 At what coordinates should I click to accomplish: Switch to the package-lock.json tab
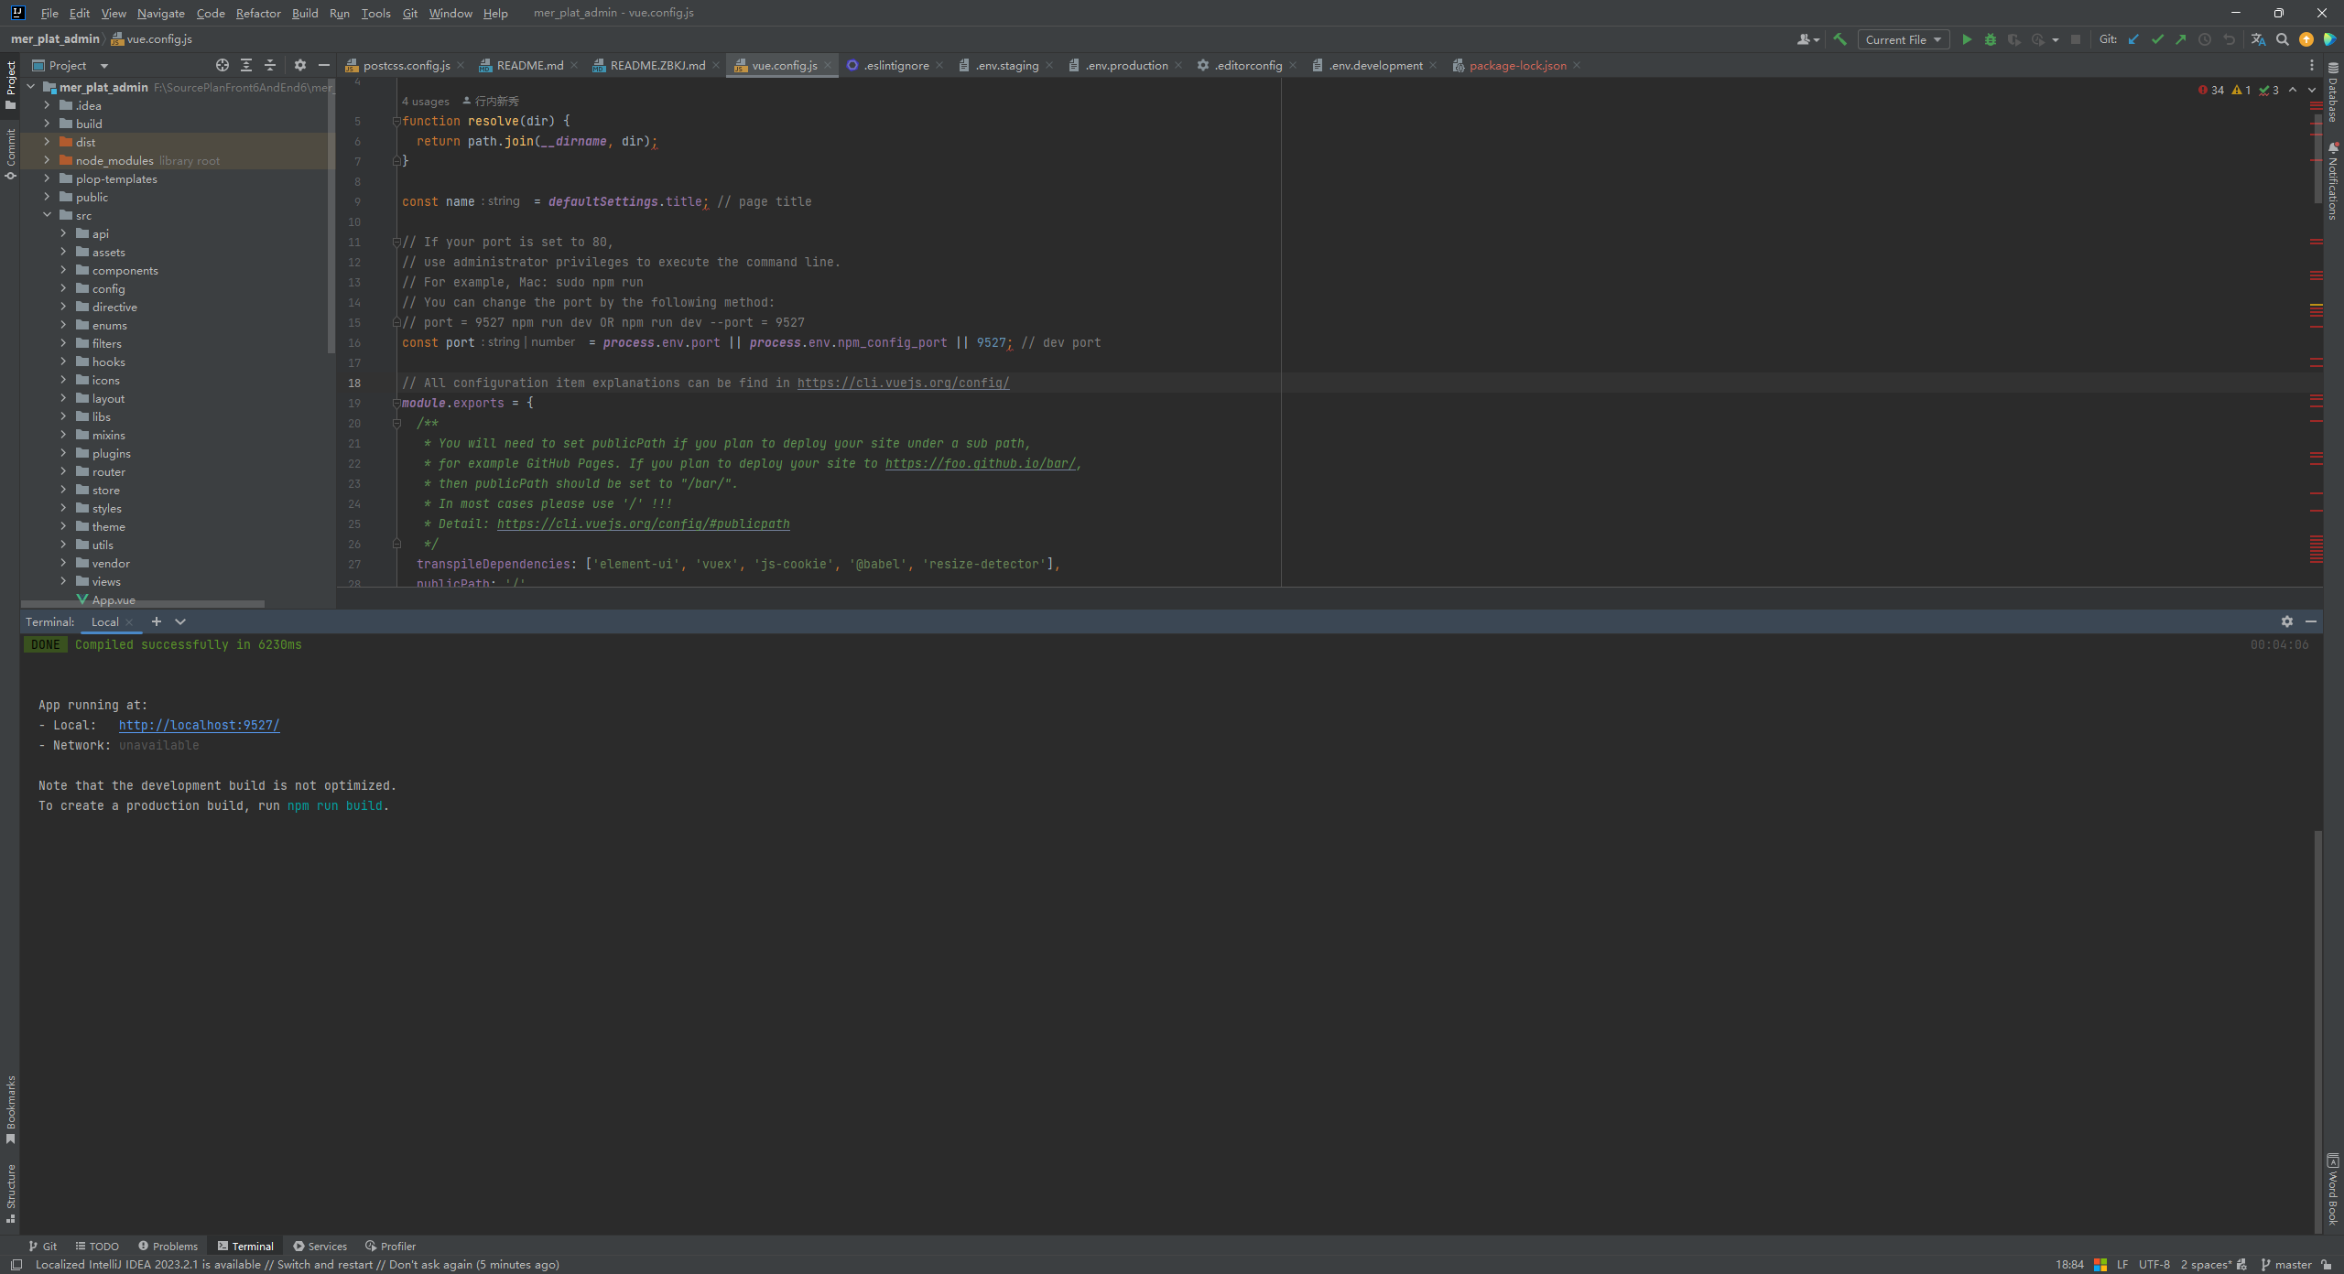tap(1517, 65)
